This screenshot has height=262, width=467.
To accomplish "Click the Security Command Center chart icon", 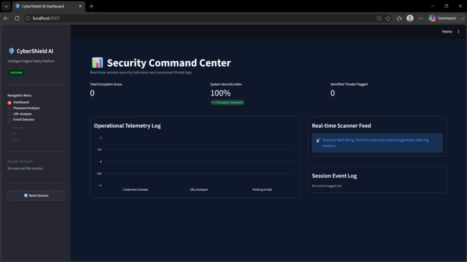I will coord(97,62).
